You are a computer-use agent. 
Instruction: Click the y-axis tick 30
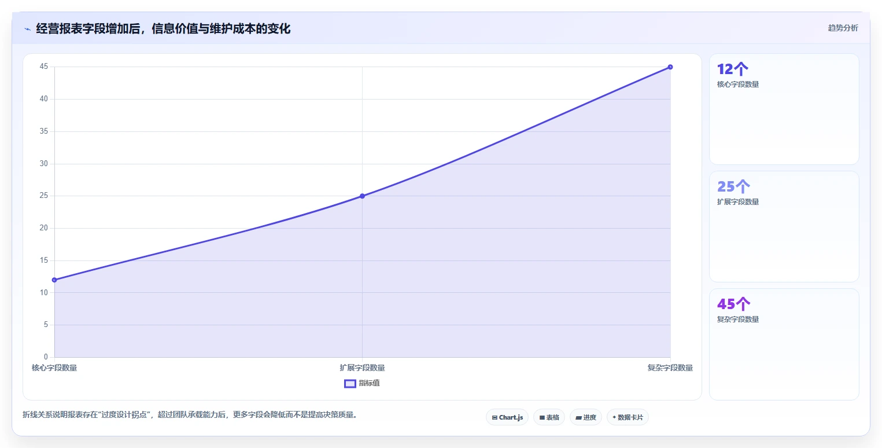click(43, 164)
